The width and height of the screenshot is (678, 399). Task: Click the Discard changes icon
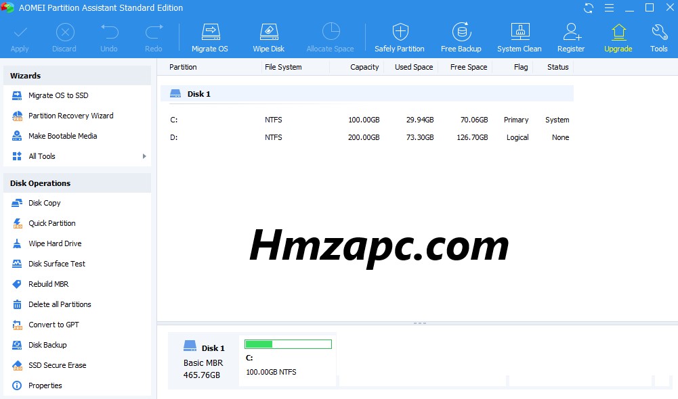pyautogui.click(x=65, y=32)
